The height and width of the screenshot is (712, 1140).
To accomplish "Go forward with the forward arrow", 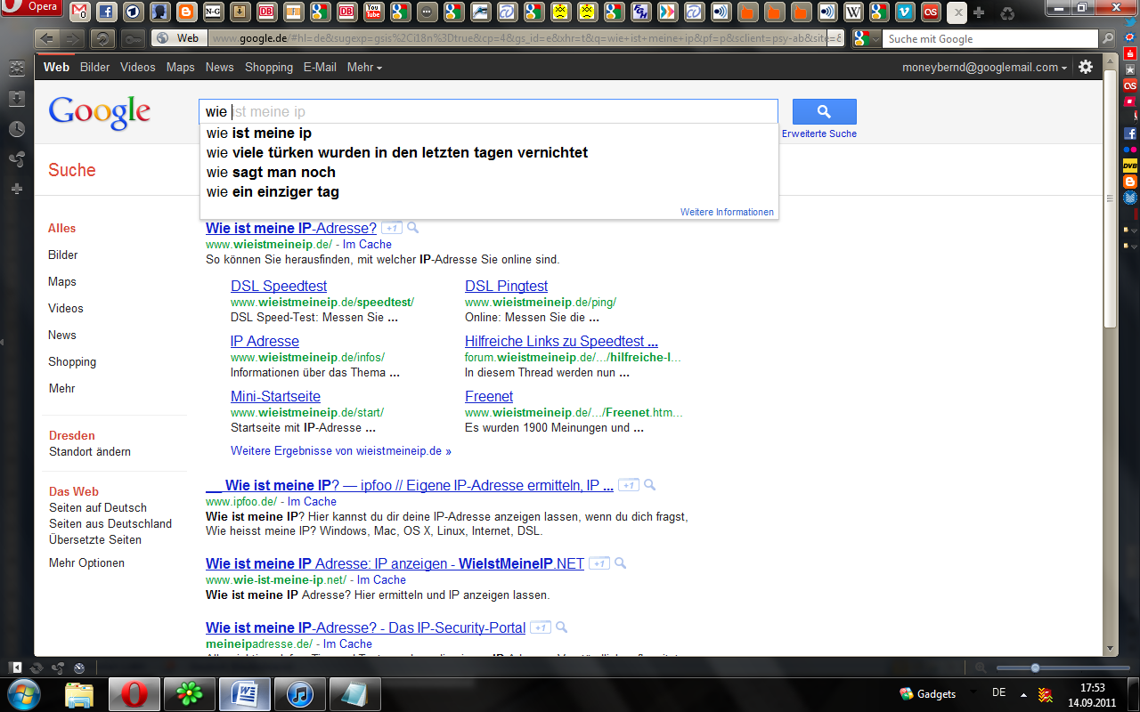I will click(x=73, y=38).
